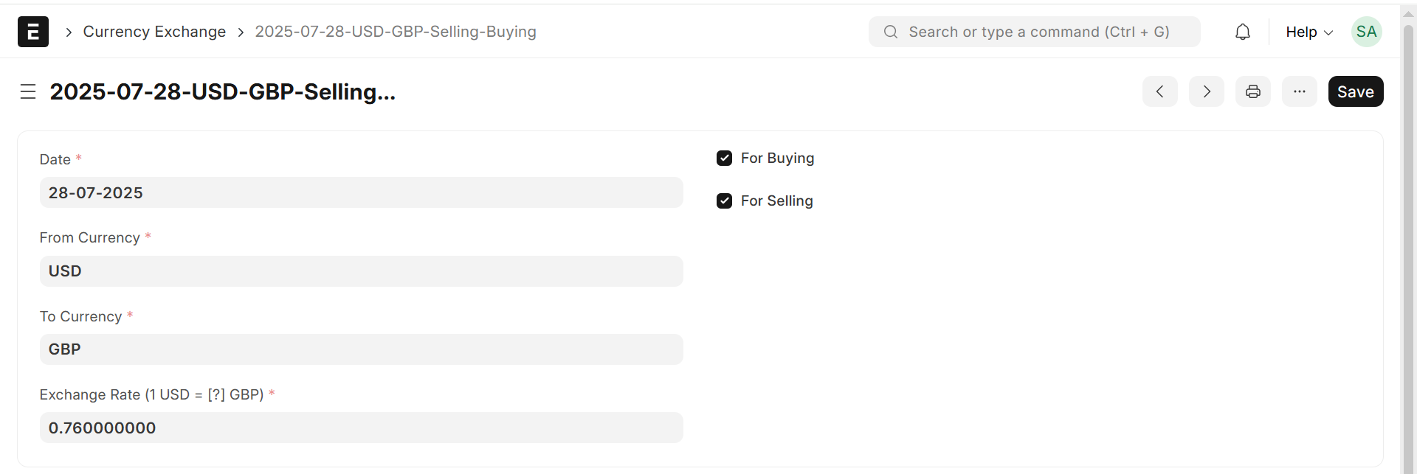This screenshot has width=1417, height=474.
Task: Click the Date input field
Action: pyautogui.click(x=361, y=192)
